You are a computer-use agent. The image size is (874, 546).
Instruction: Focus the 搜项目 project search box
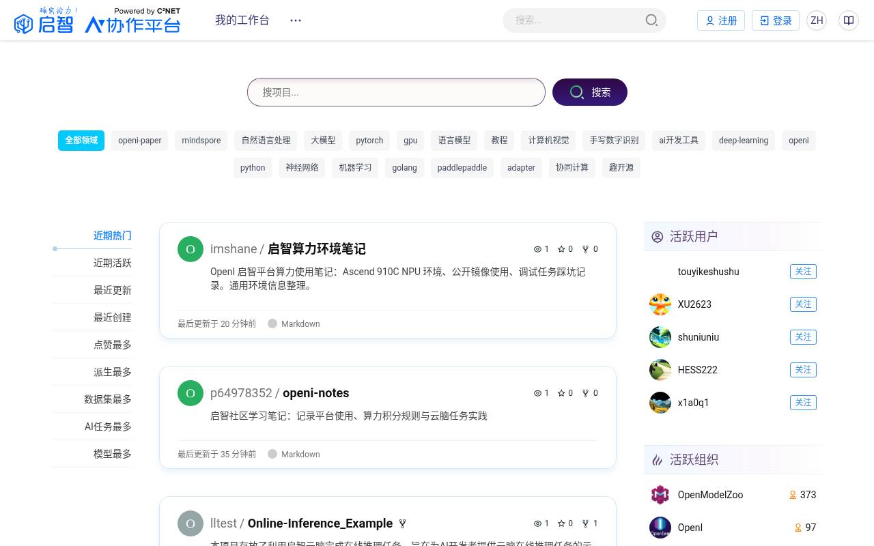coord(396,92)
